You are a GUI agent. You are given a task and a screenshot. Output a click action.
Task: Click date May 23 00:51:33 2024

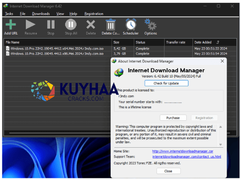(211, 48)
